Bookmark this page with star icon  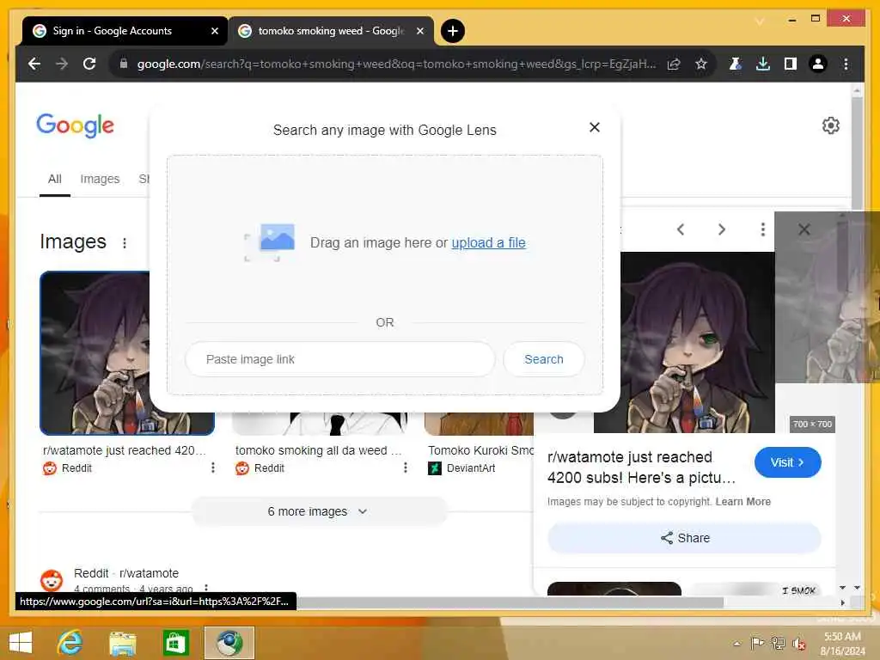701,64
